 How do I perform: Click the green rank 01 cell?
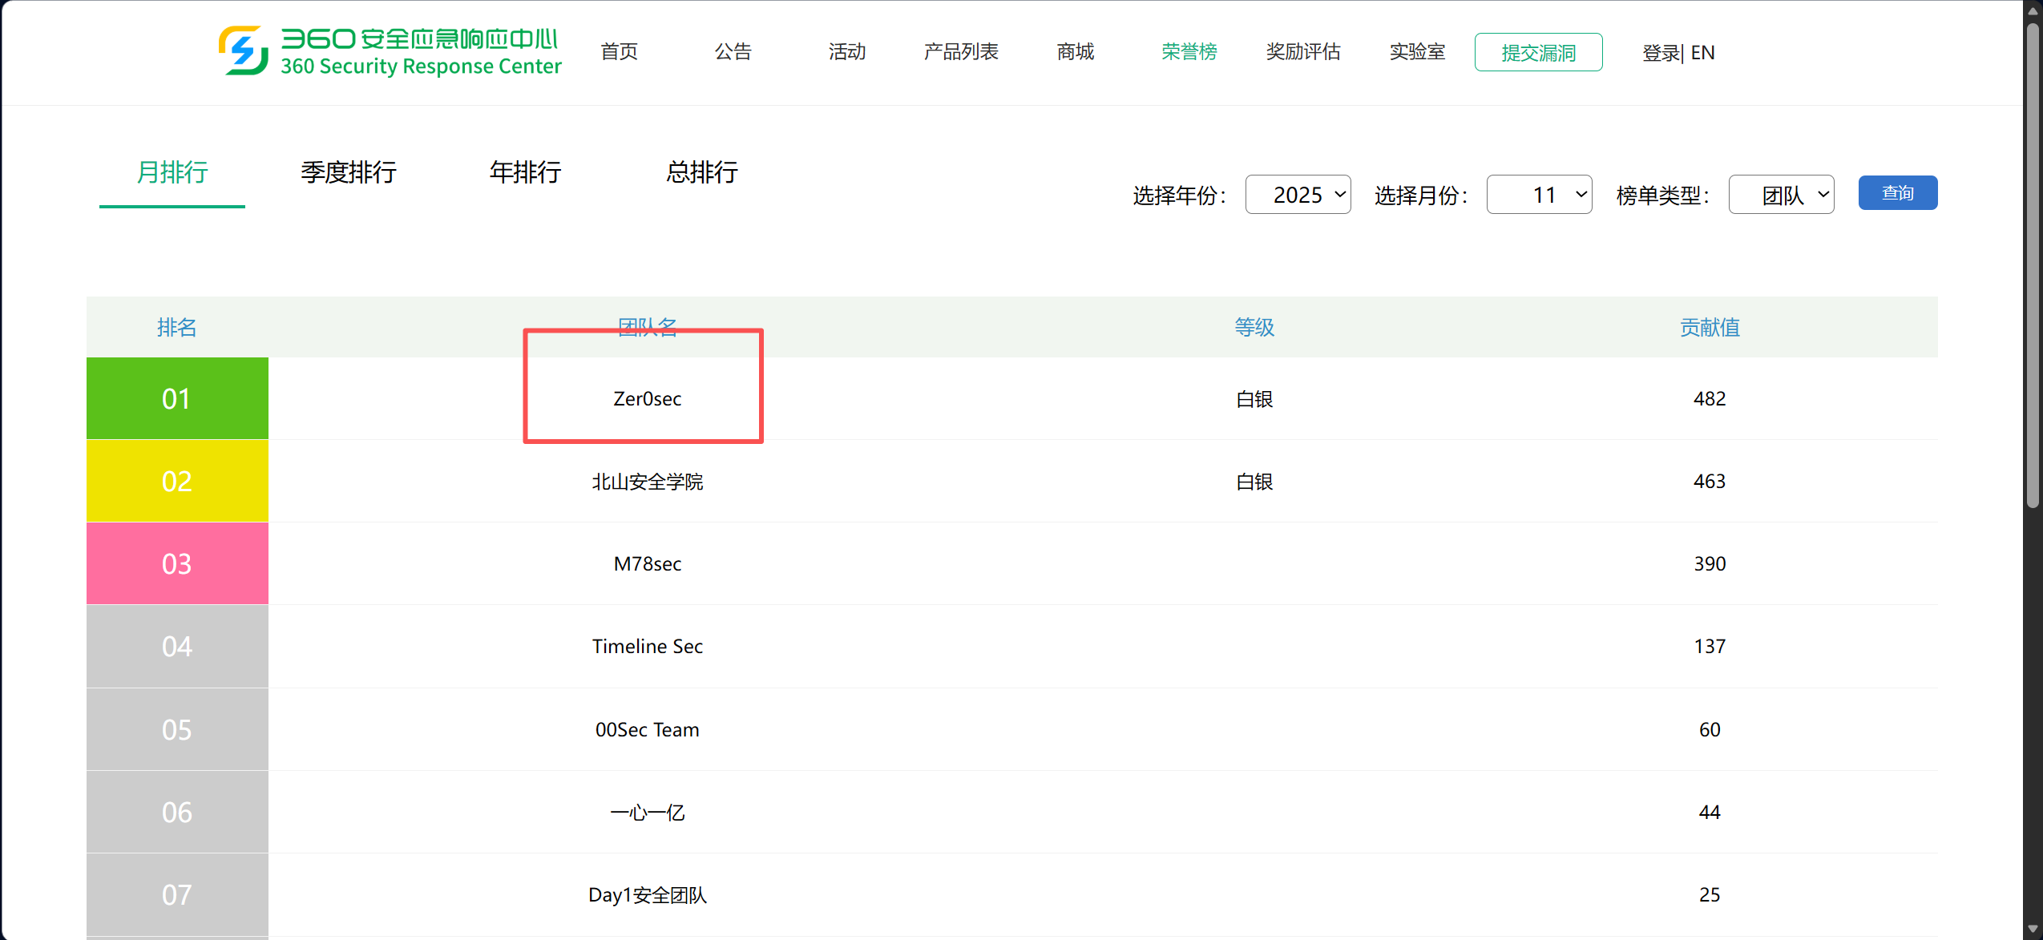pyautogui.click(x=177, y=398)
